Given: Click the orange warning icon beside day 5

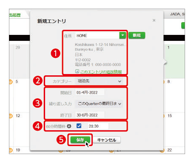Looking at the screenshot, I should tap(11, 82).
